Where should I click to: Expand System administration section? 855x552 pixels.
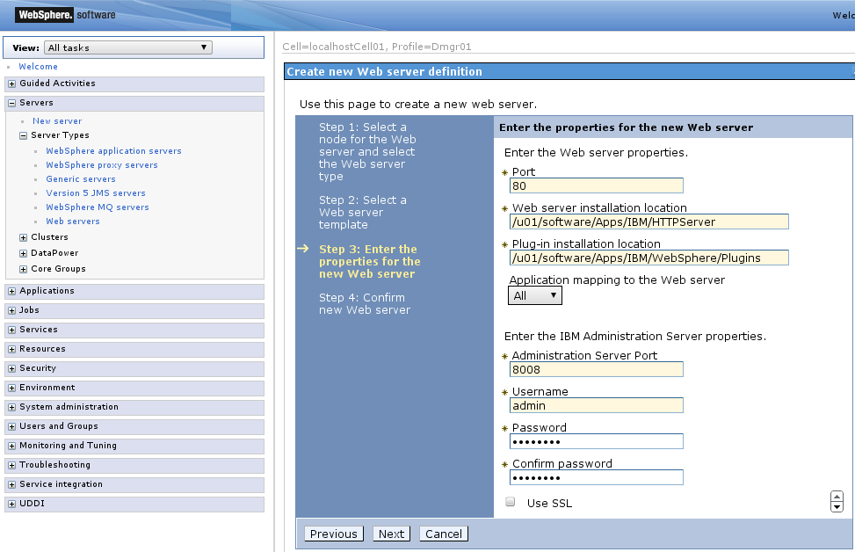tap(12, 408)
